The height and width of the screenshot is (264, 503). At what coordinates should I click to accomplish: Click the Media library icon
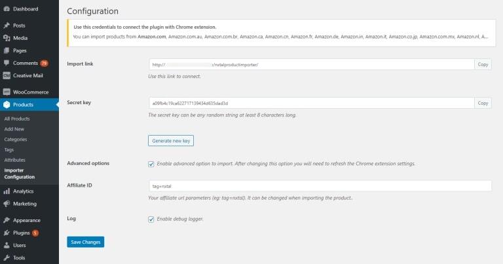coord(7,38)
